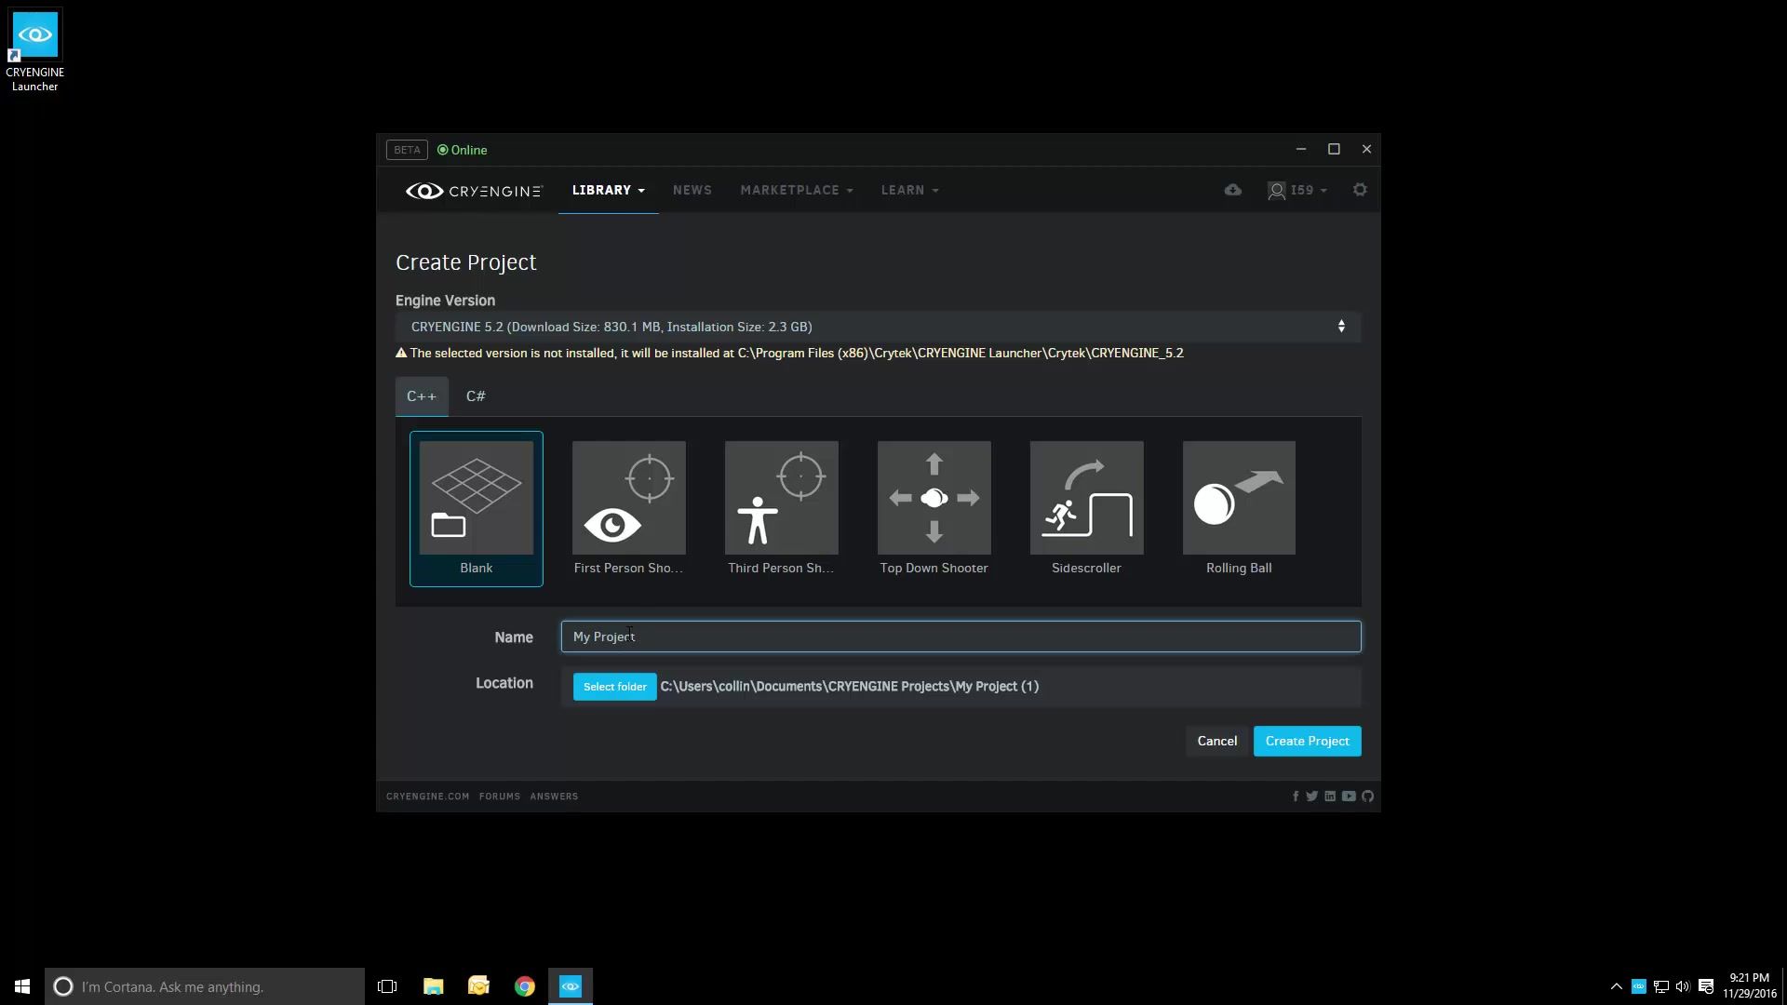
Task: Open the mail folder taskbar icon
Action: pos(478,986)
